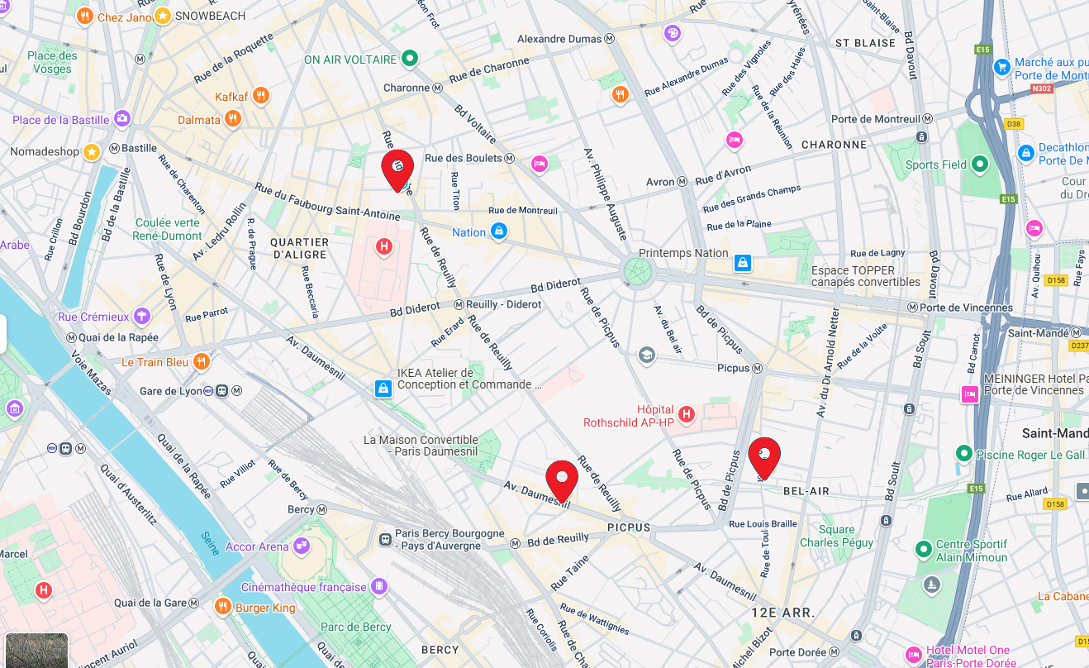1089x668 pixels.
Task: Open the Piscine Roger Le Gall marker
Action: pyautogui.click(x=963, y=454)
